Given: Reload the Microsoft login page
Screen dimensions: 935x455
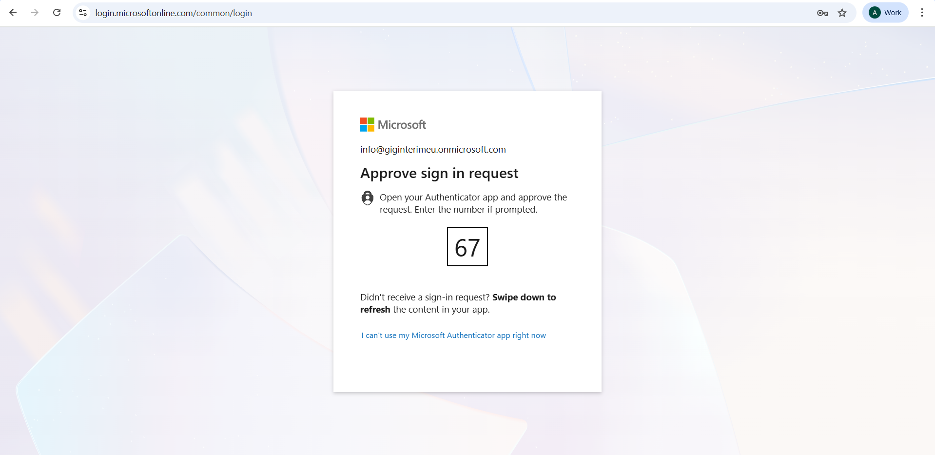Looking at the screenshot, I should tap(57, 13).
